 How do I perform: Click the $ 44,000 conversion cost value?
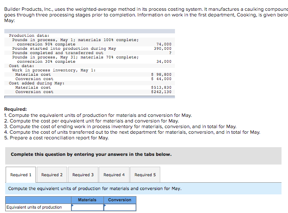(161, 79)
